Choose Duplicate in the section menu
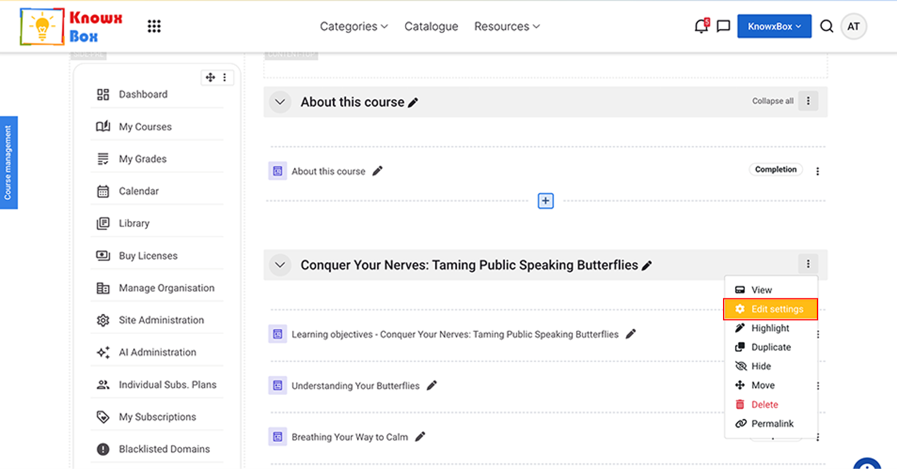This screenshot has height=469, width=897. [771, 348]
